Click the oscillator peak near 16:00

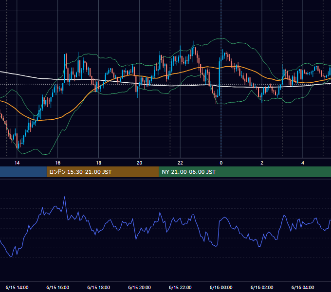(65, 197)
